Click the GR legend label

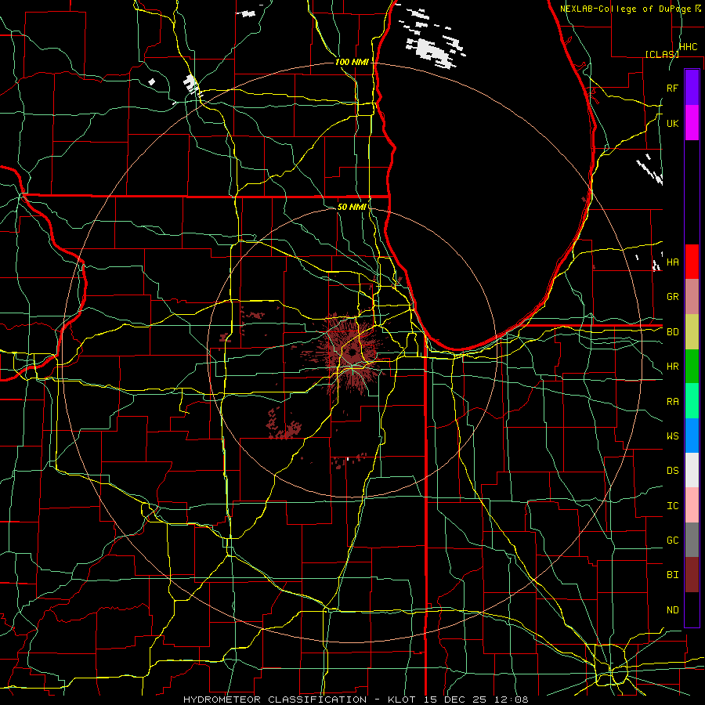tap(672, 297)
